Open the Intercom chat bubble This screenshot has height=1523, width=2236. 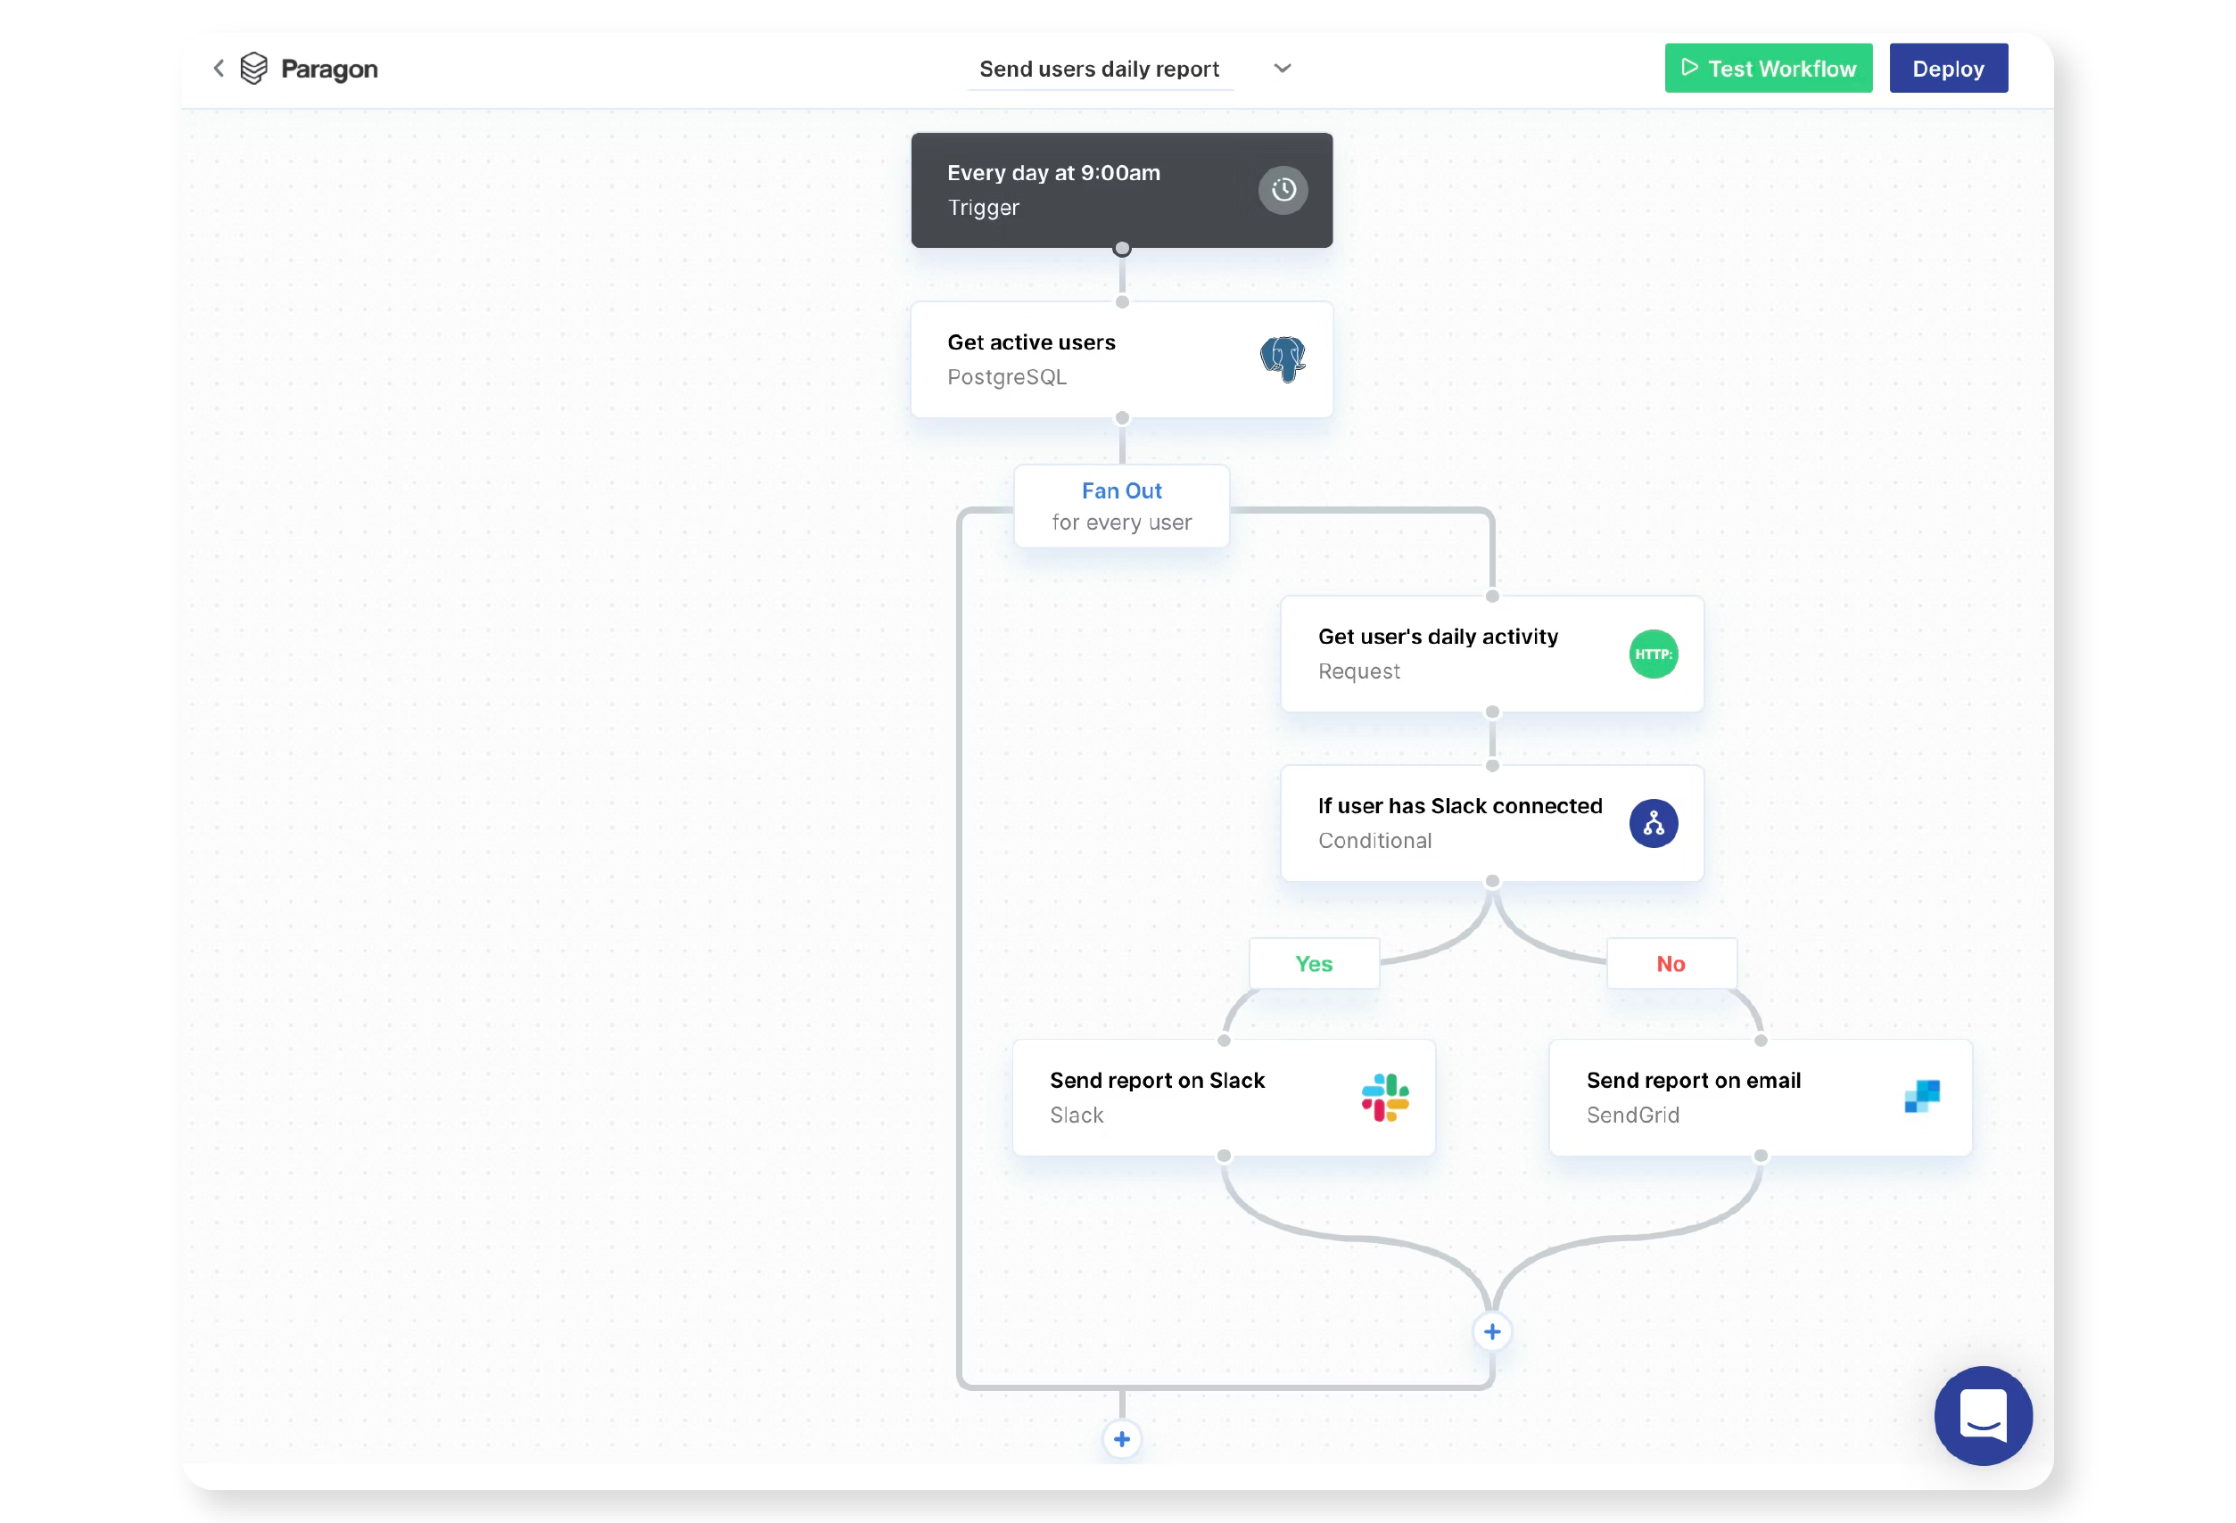1983,1415
